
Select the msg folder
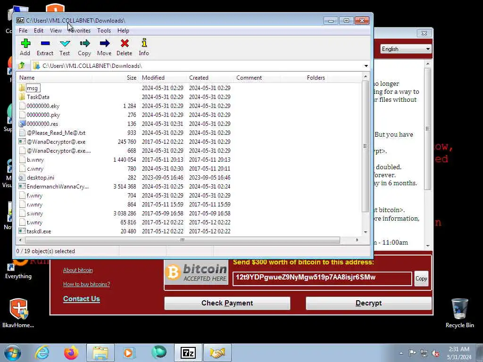(32, 88)
